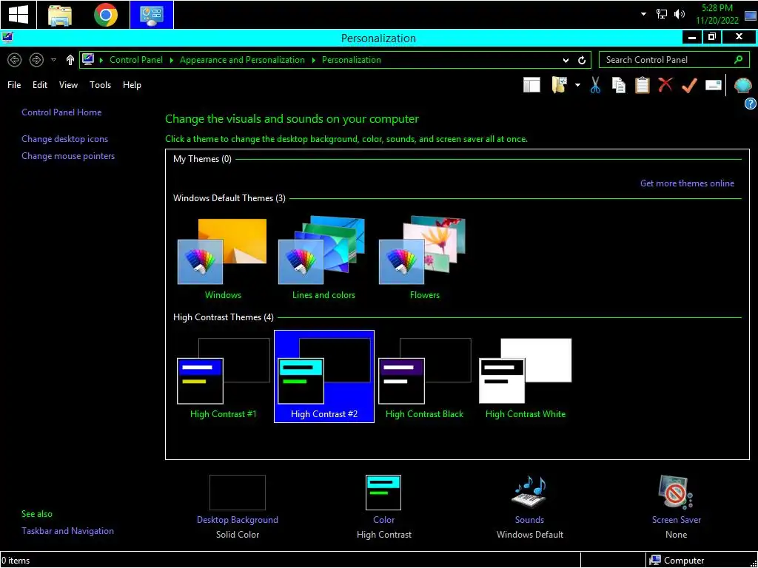Click the High Contrast Themes (4) heading
Viewport: 758px width, 568px height.
(224, 317)
